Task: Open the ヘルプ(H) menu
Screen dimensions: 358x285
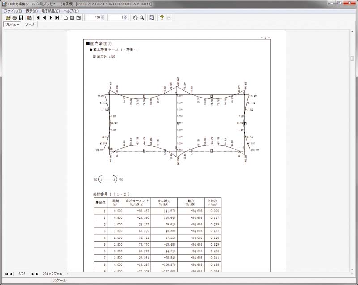Action: 71,11
